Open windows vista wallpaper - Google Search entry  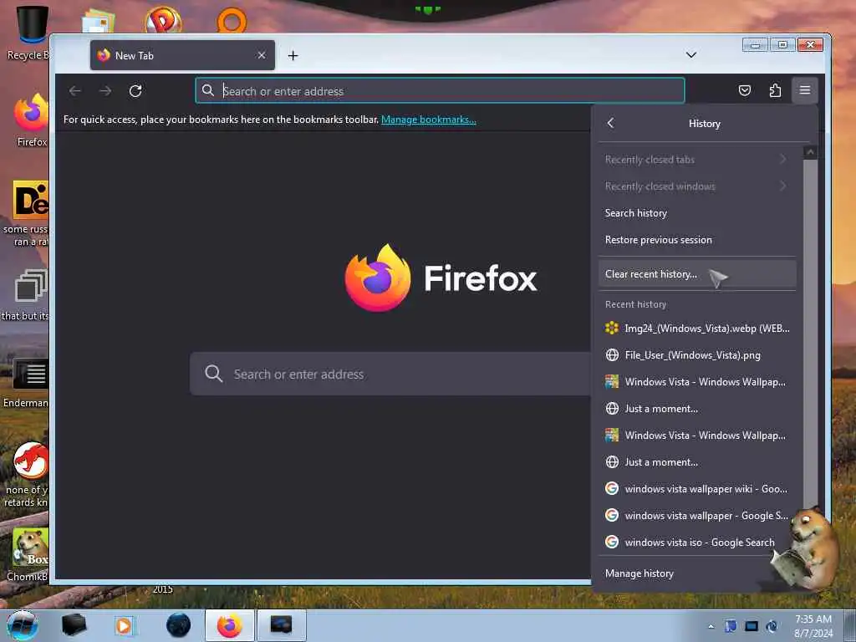pos(696,515)
